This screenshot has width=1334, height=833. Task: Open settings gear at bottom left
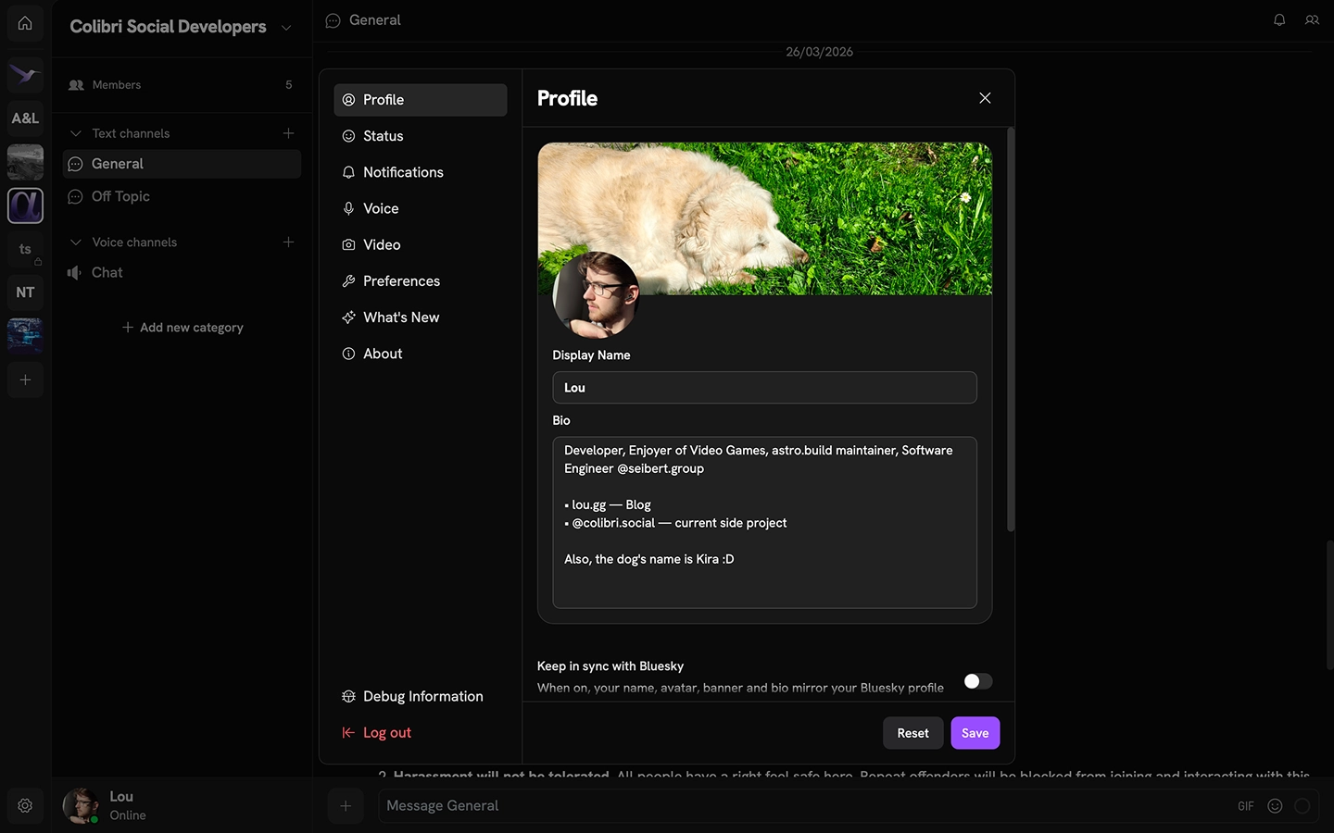coord(25,805)
